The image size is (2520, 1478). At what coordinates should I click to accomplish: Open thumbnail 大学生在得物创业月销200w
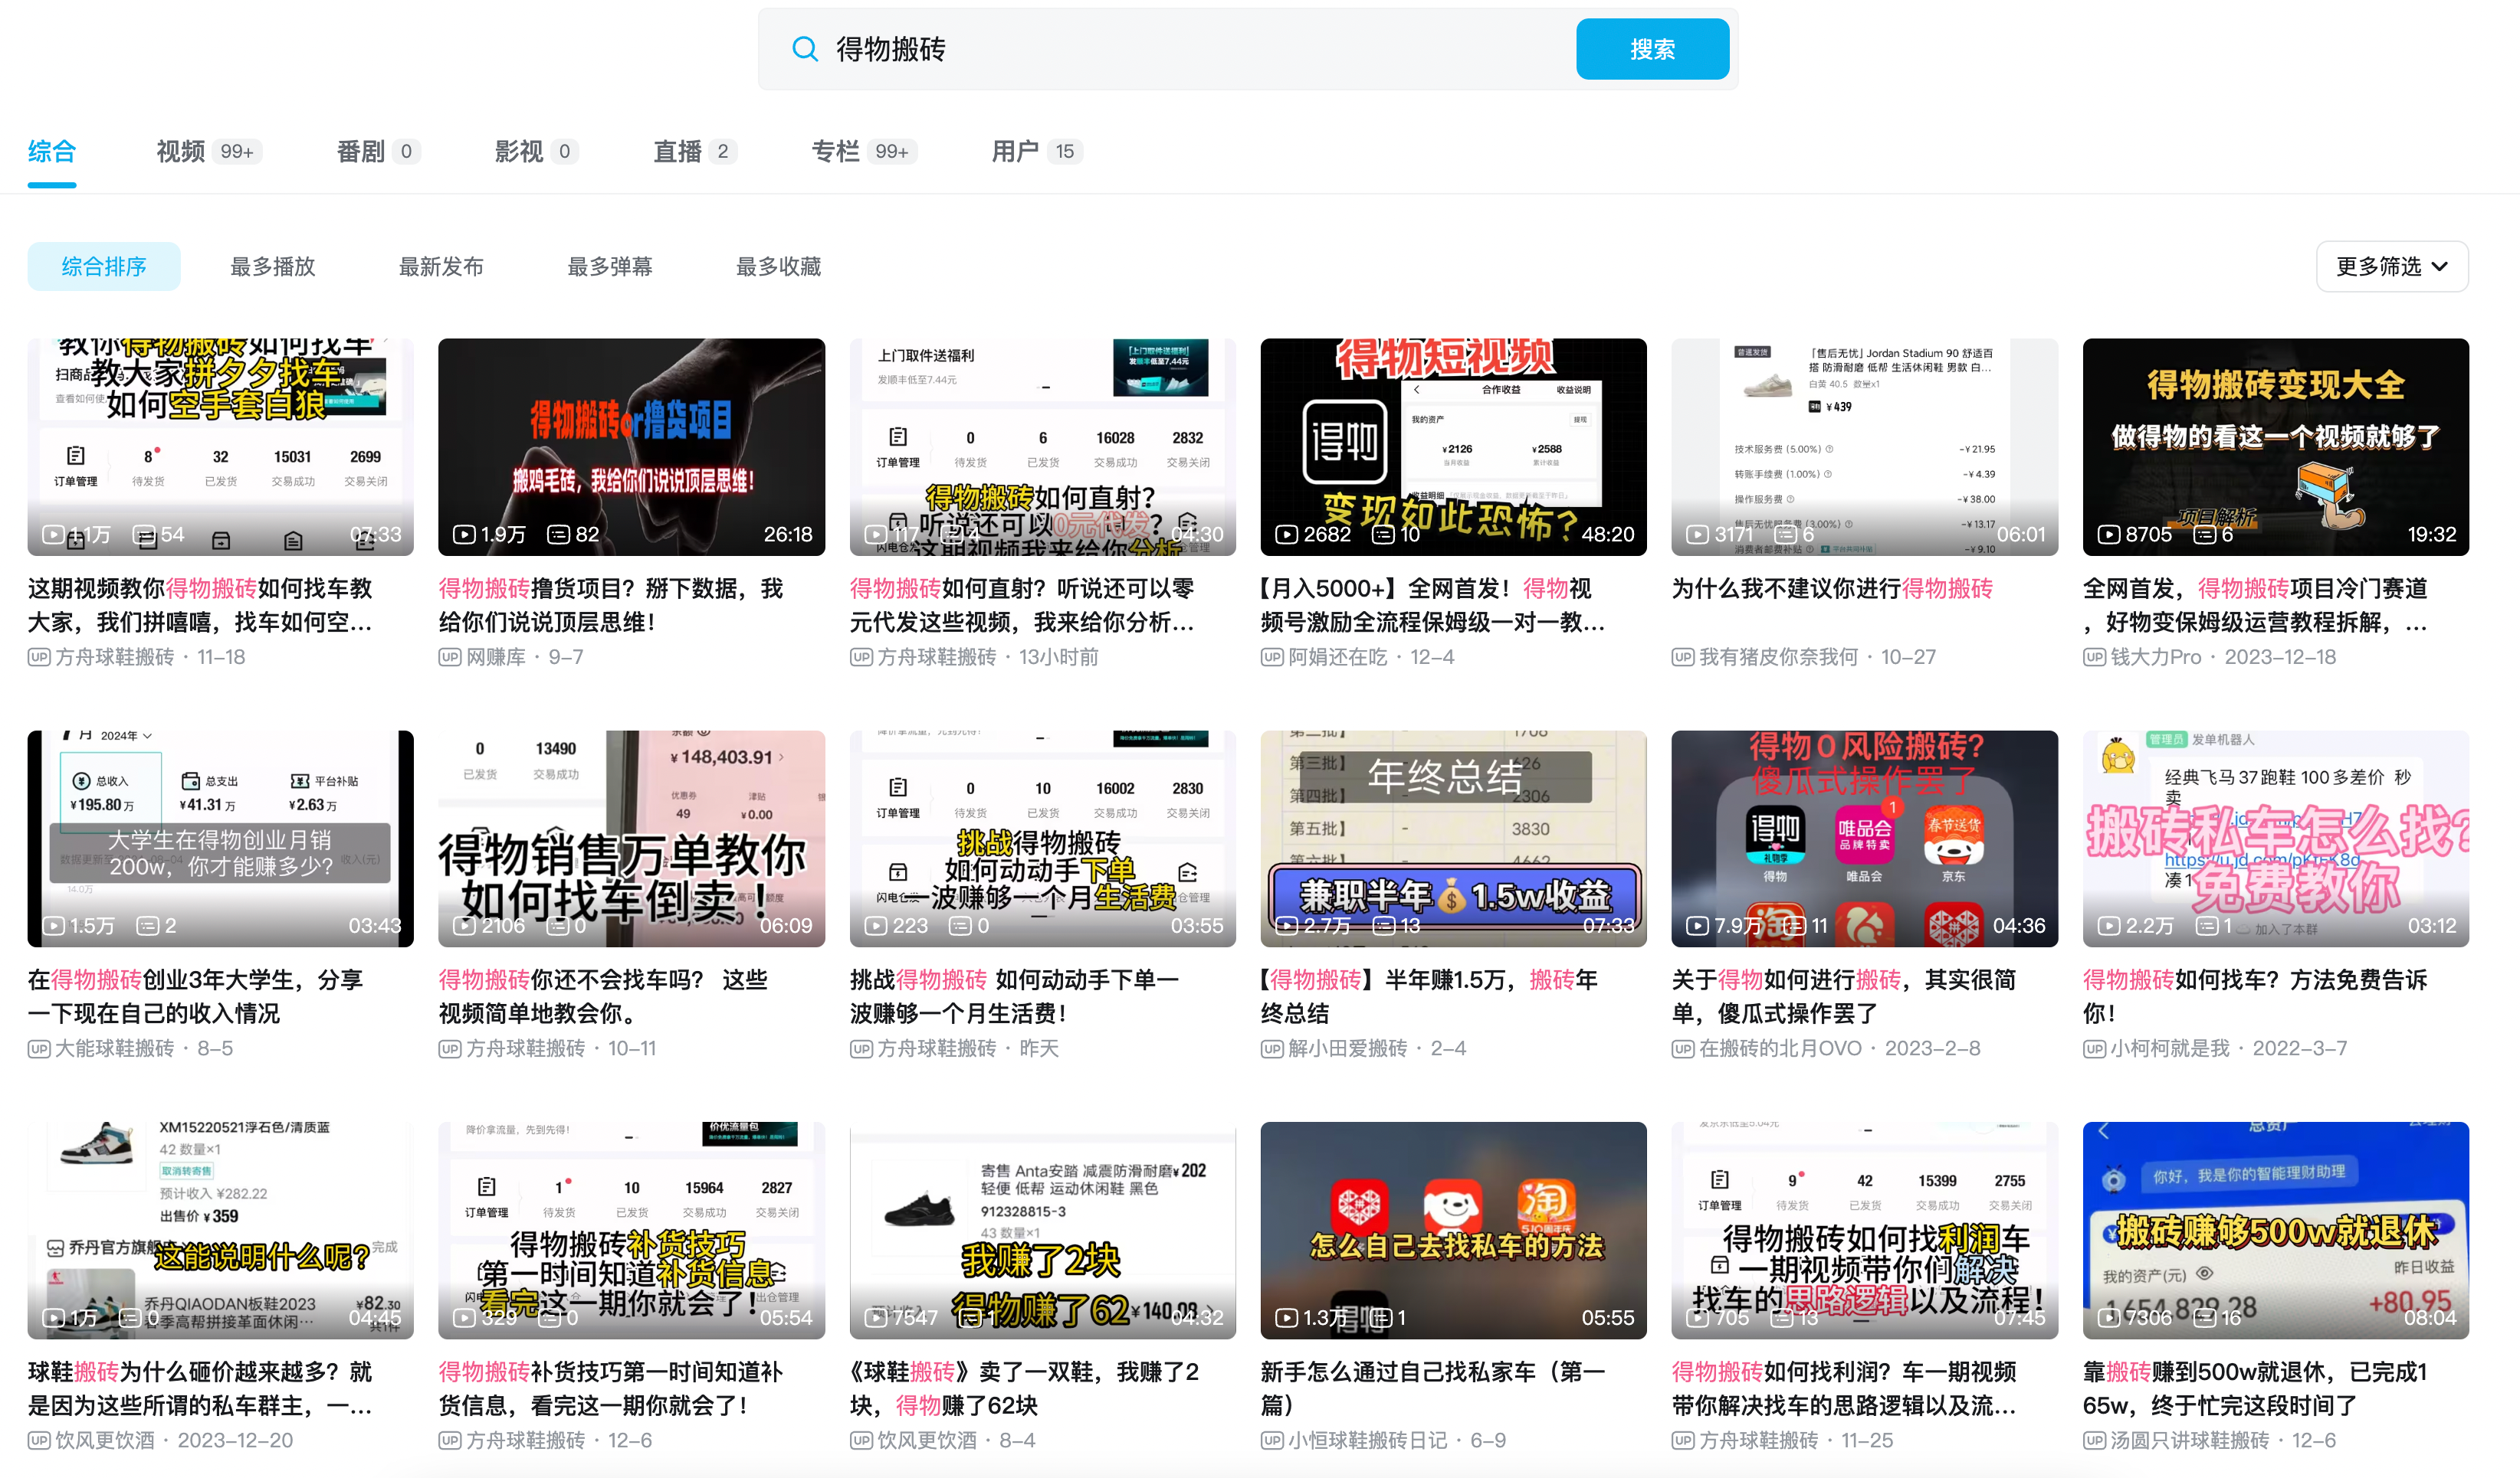[220, 839]
